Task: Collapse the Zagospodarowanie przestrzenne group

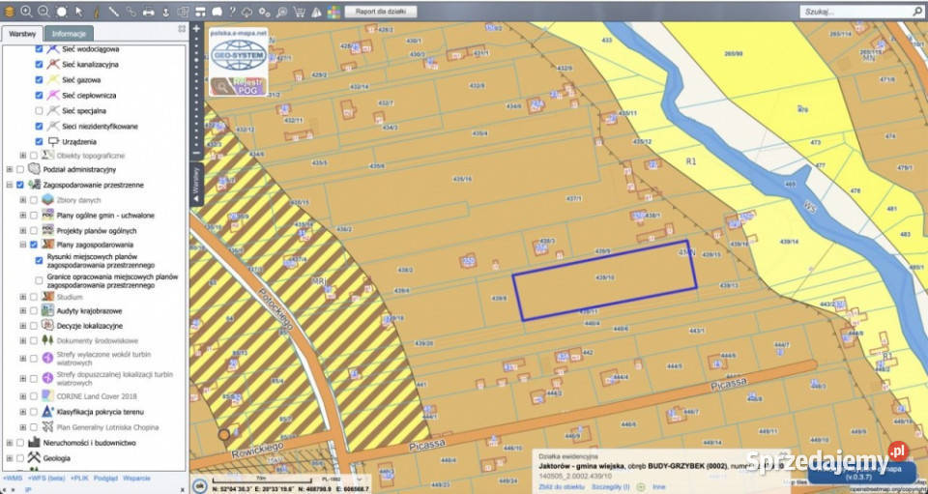Action: [x=10, y=185]
